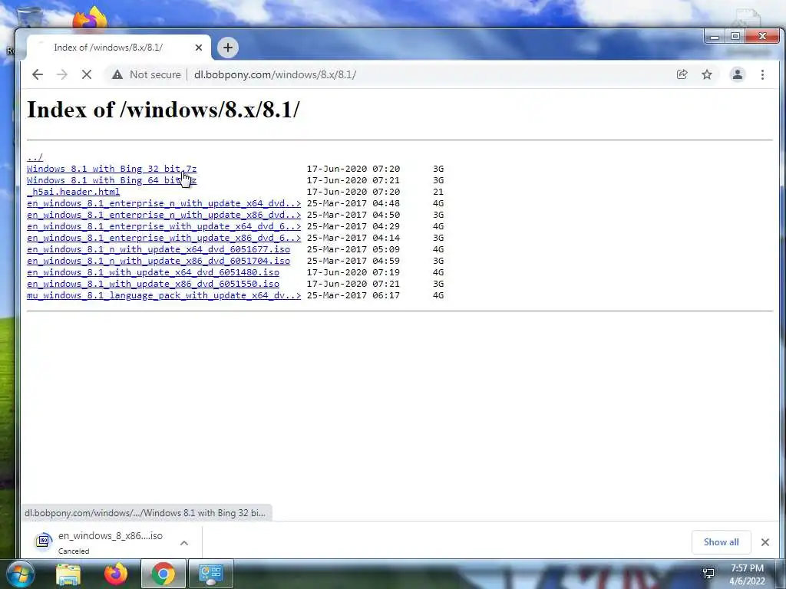Click the 17-Jun-2020 07:19 date entry
The height and width of the screenshot is (589, 786).
[353, 272]
